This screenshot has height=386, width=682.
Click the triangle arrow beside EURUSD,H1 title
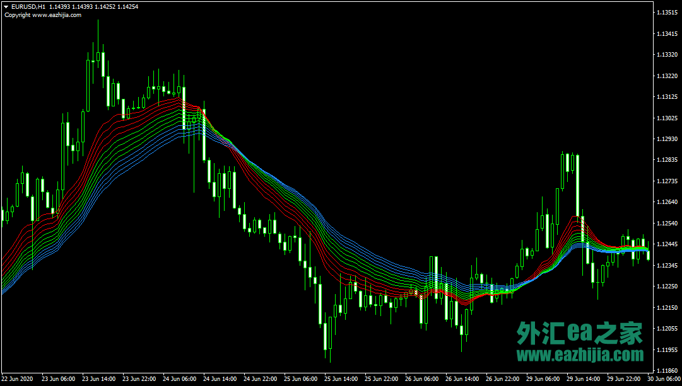[x=6, y=7]
